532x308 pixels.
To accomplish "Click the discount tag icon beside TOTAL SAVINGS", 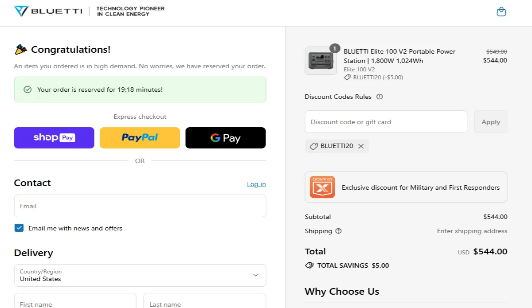I will [309, 265].
